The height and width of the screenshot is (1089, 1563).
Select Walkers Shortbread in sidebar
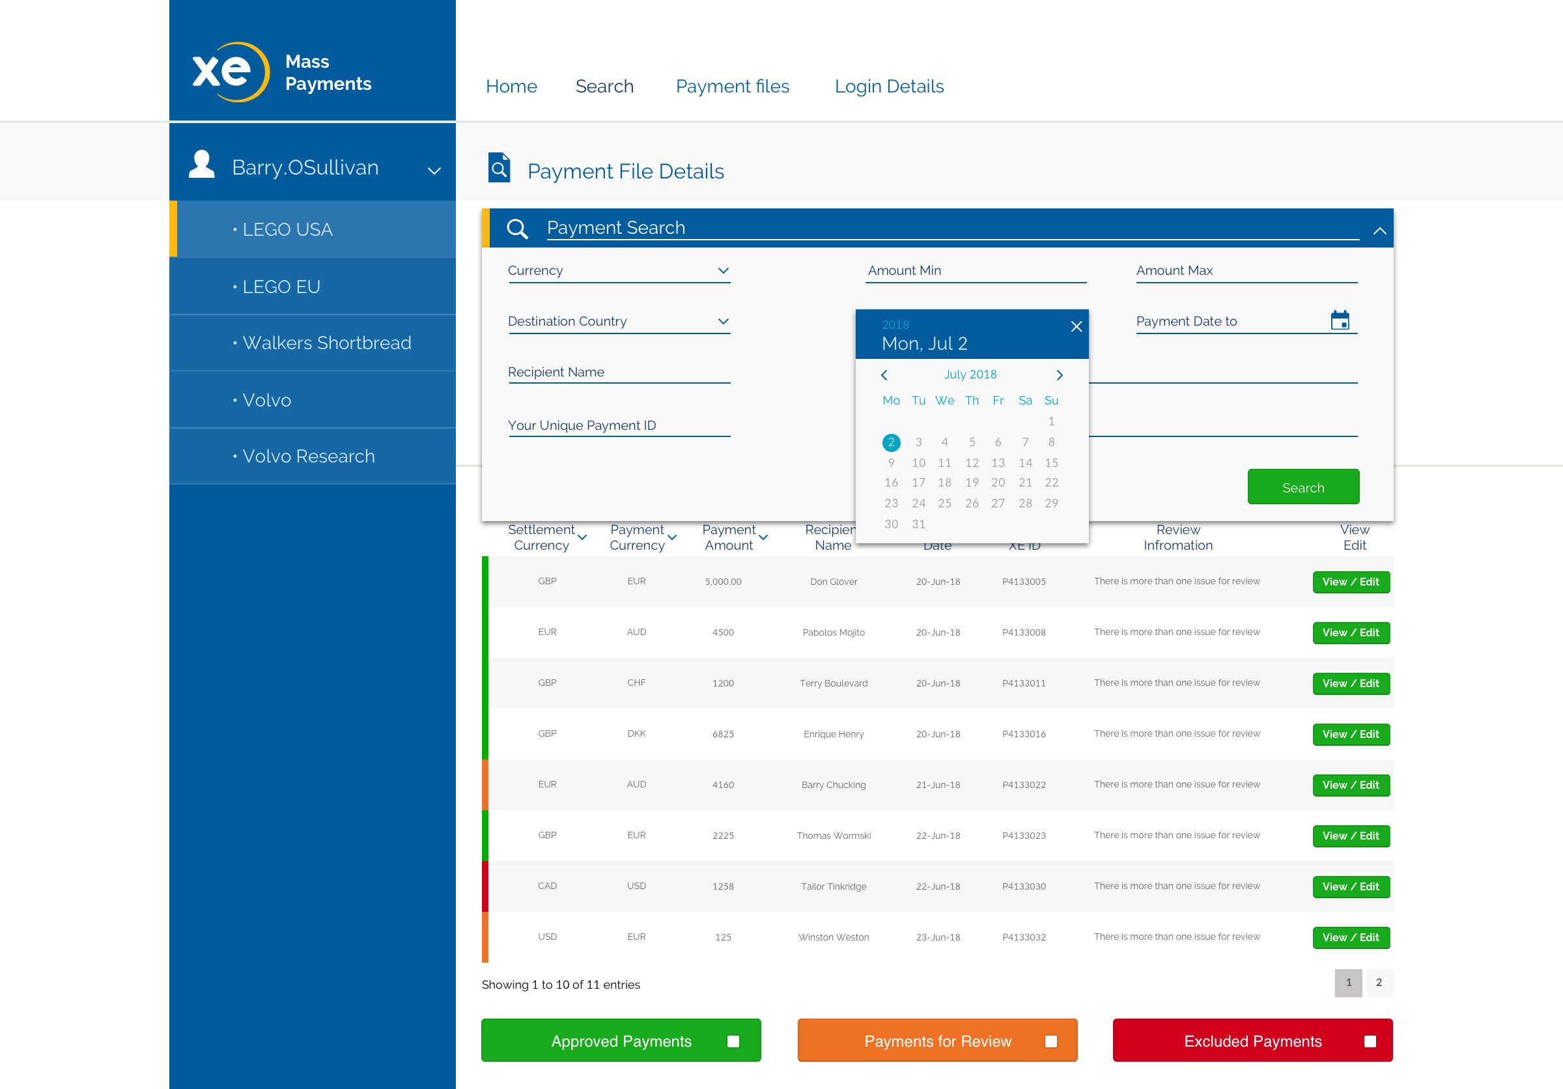pos(313,343)
